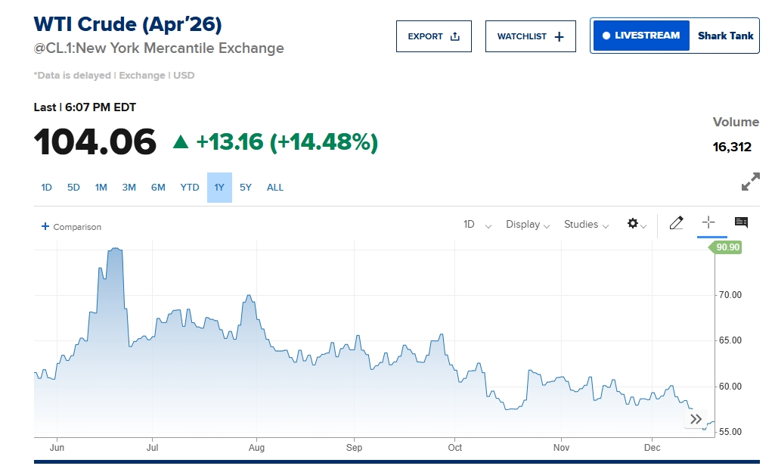
Task: Select the ALL time range
Action: (x=275, y=188)
